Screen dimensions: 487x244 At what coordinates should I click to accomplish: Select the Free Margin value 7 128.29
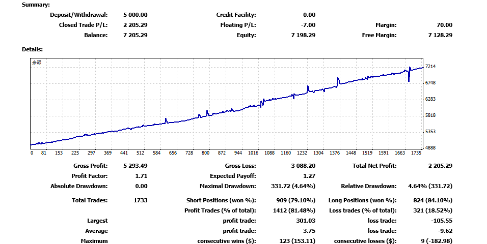pos(441,36)
